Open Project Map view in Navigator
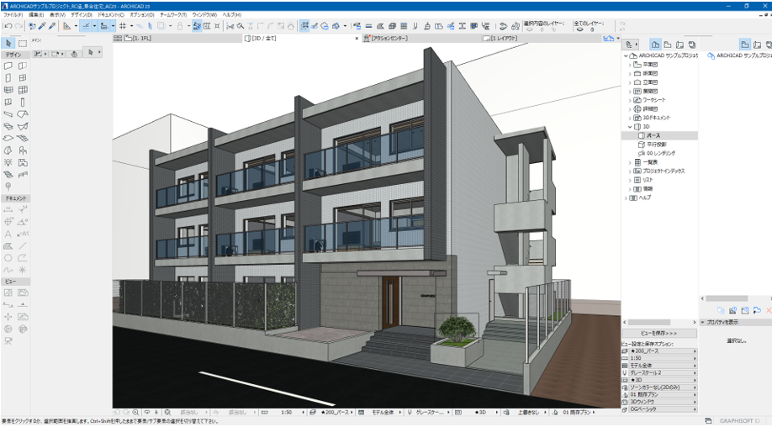This screenshot has width=772, height=427. 655,45
